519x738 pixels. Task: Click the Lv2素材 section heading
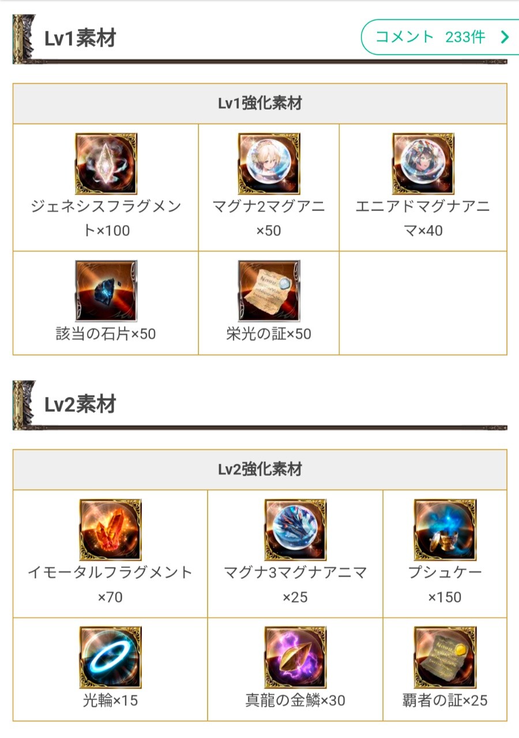pyautogui.click(x=80, y=405)
